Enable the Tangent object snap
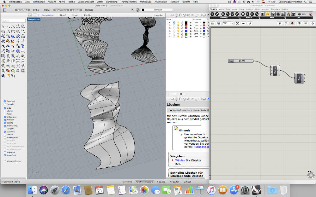316x197 pixels. pos(5,129)
